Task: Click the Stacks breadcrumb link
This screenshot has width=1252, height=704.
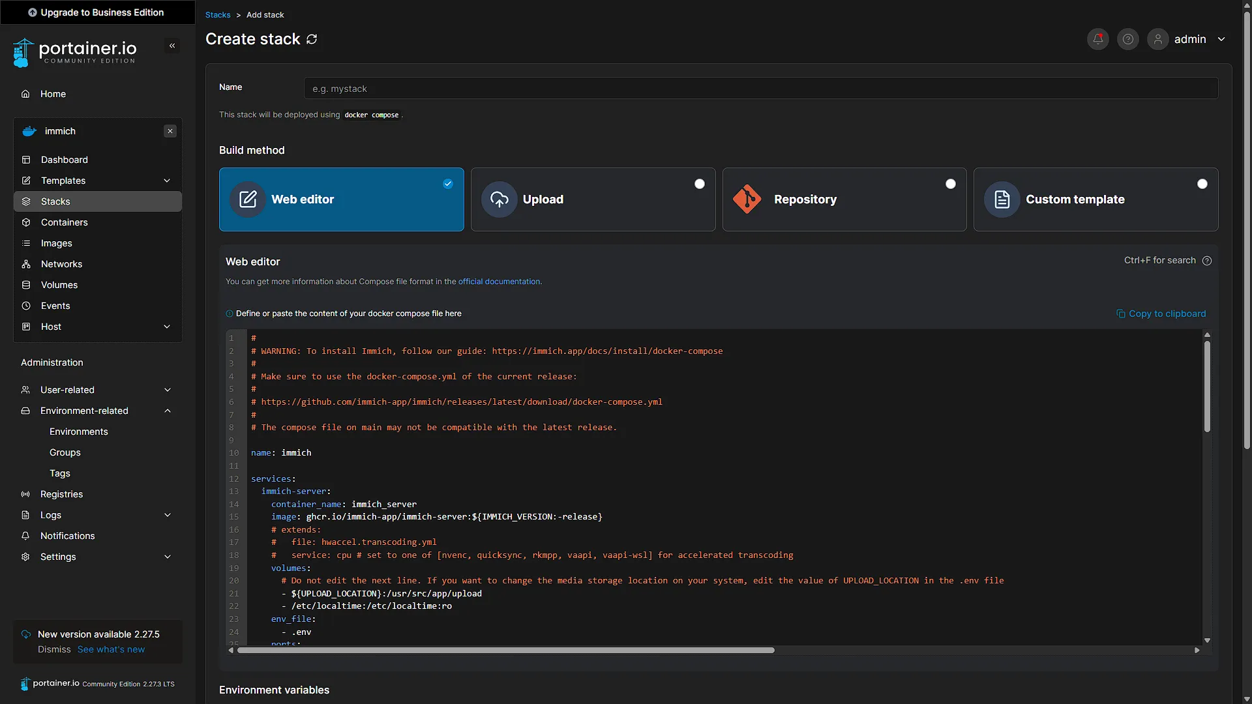Action: click(x=218, y=15)
